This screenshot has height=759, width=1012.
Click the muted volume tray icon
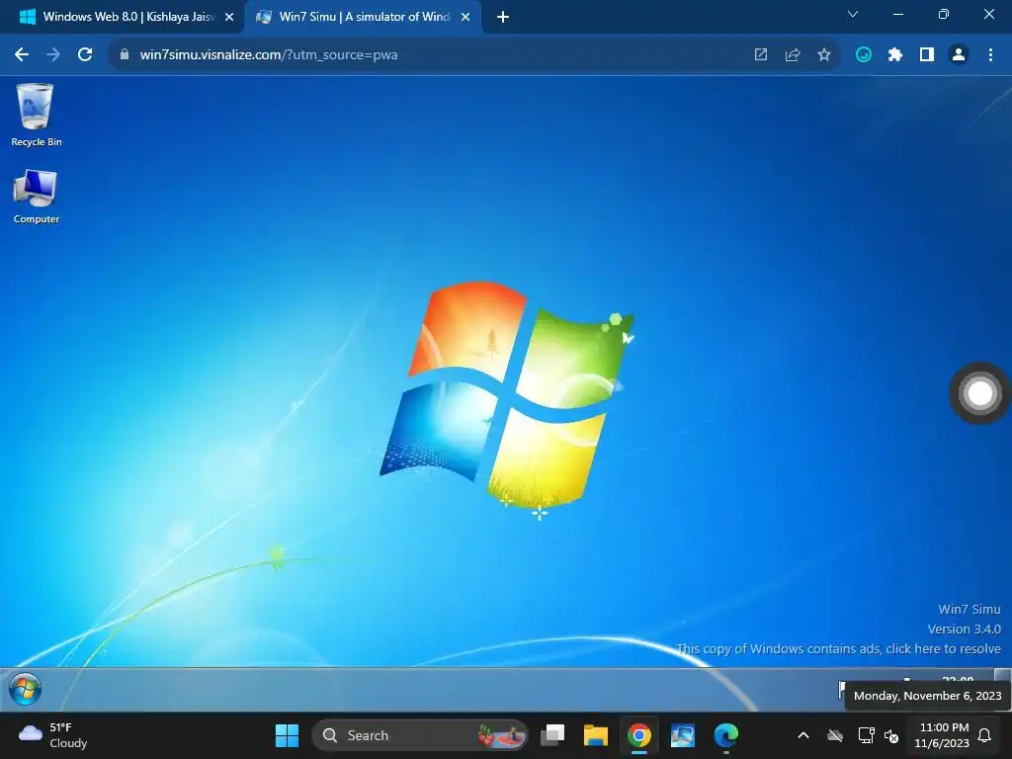point(891,735)
